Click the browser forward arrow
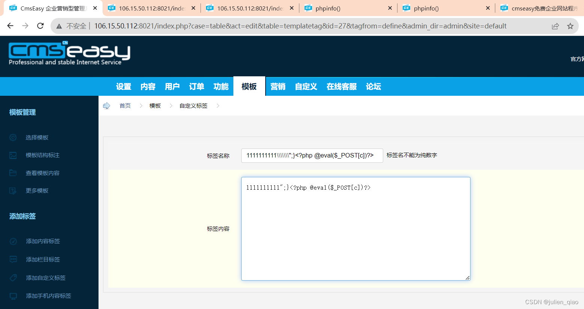This screenshot has width=584, height=309. click(25, 26)
